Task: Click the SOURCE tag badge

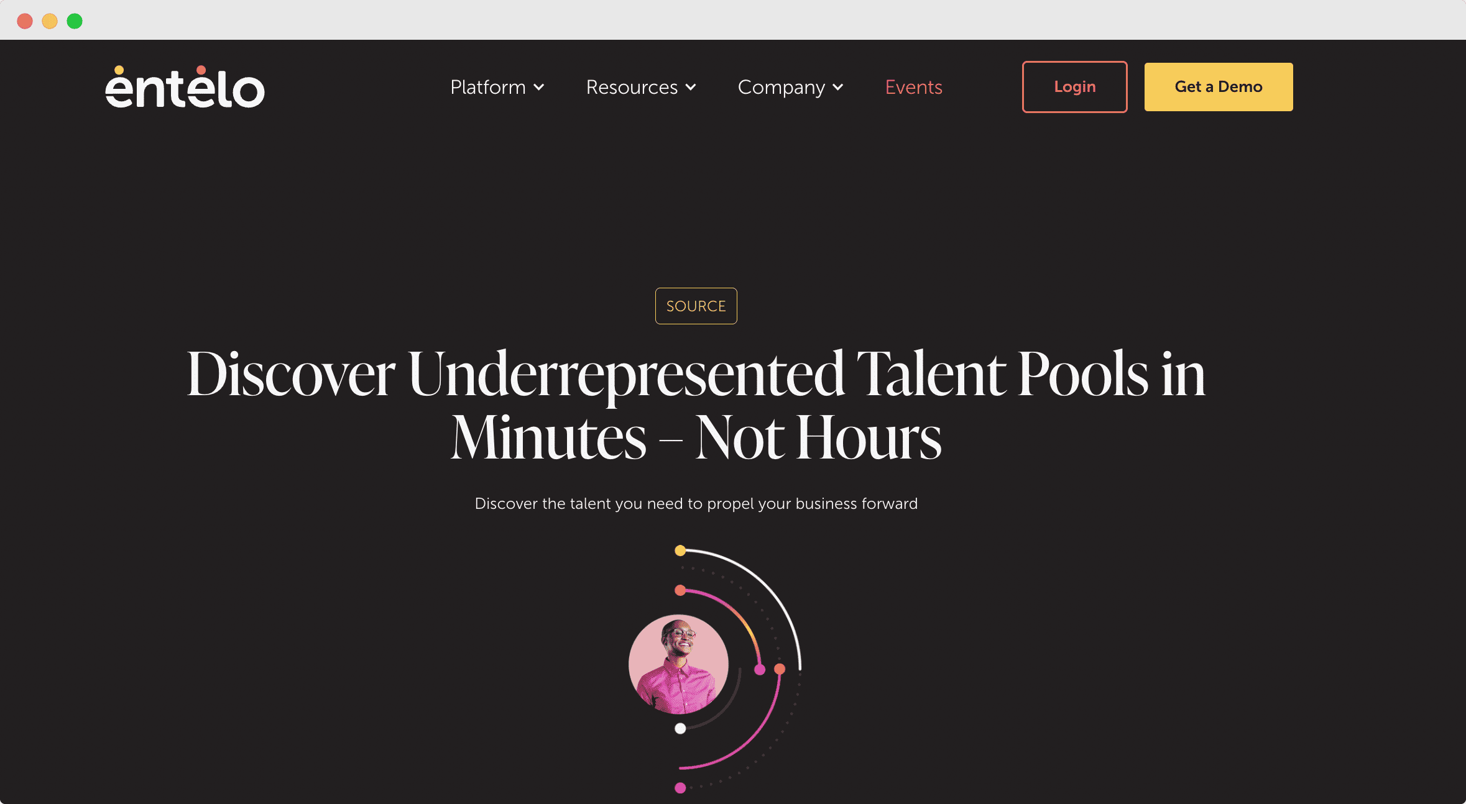Action: (696, 306)
